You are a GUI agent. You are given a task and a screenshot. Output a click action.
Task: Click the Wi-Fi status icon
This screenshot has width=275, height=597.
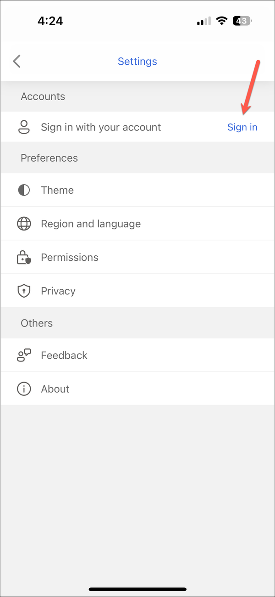pos(222,21)
